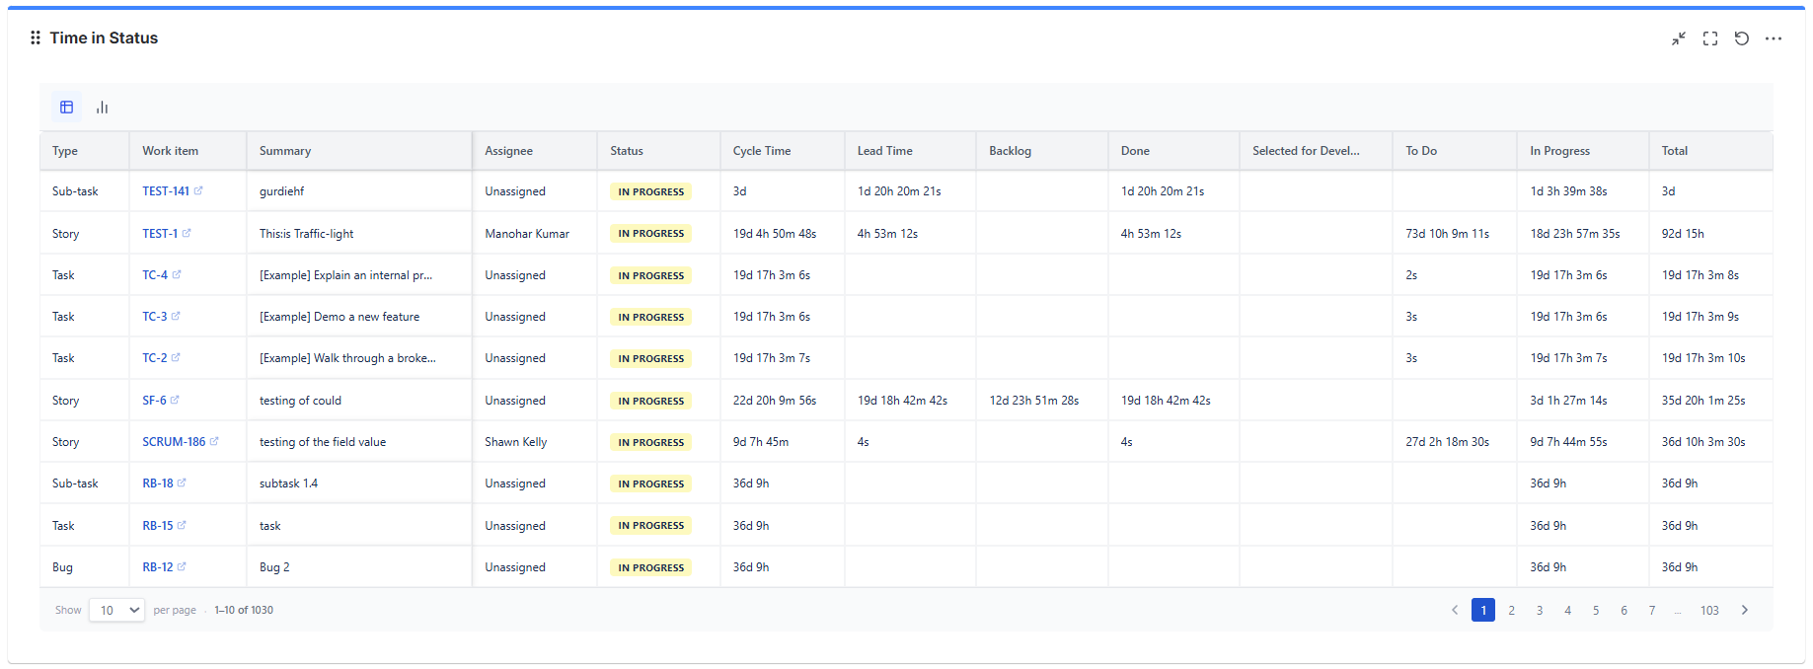Go to page 5
This screenshot has width=1813, height=669.
pos(1596,610)
